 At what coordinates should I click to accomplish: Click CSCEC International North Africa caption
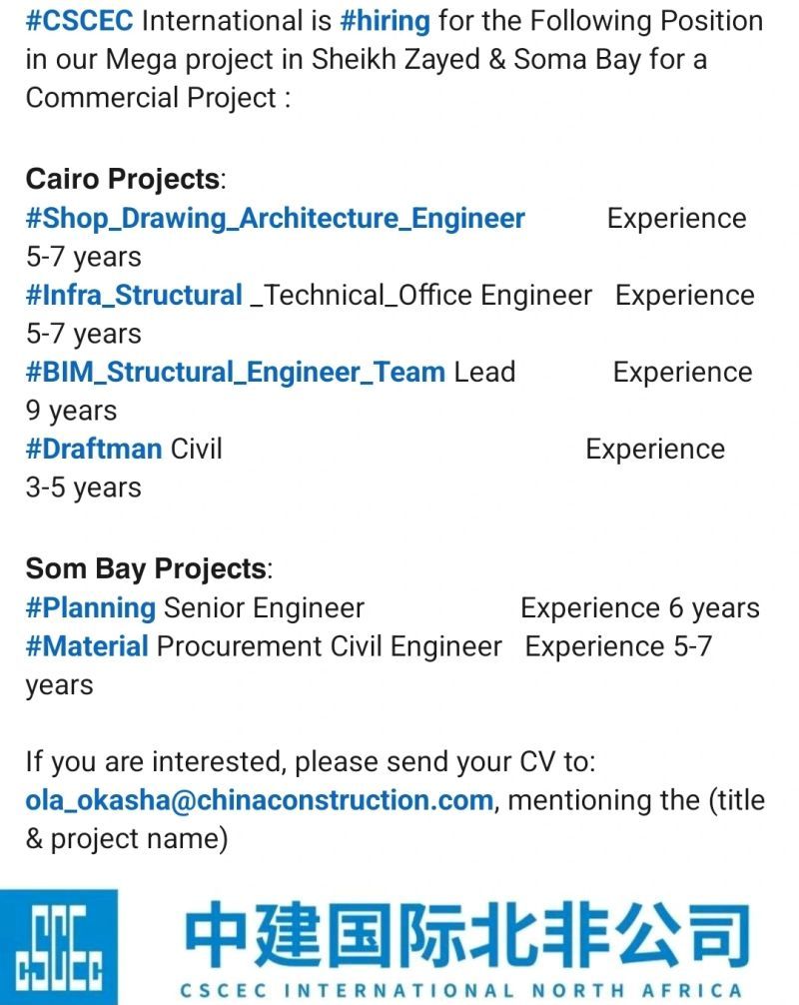[x=461, y=990]
